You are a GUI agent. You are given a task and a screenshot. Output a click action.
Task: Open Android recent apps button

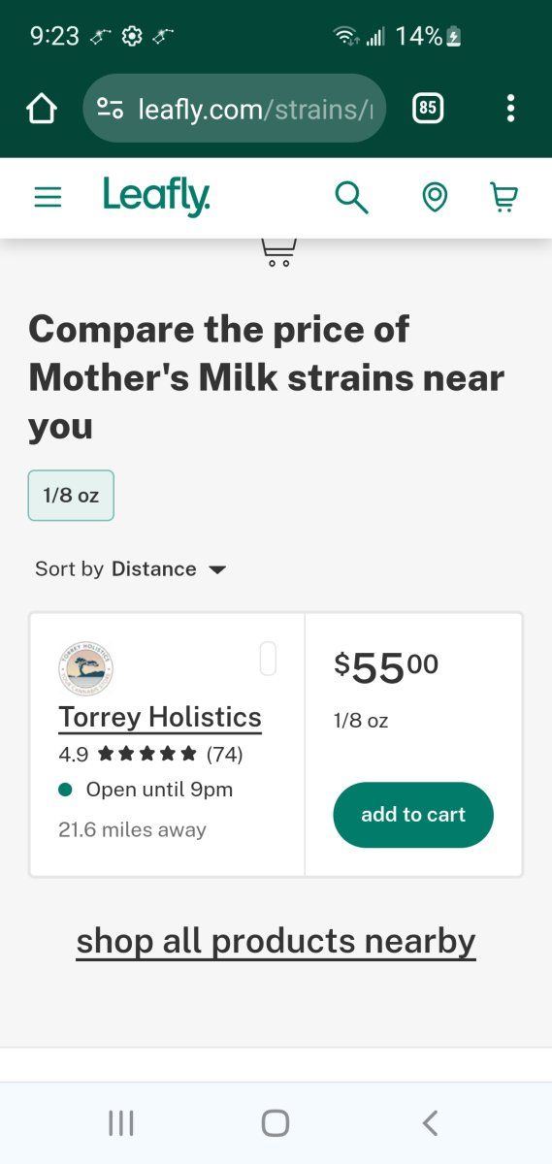[121, 1123]
